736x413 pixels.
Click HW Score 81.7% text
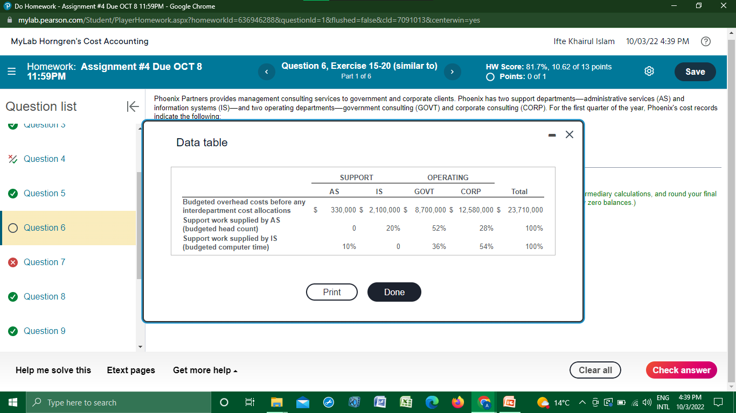pos(548,67)
